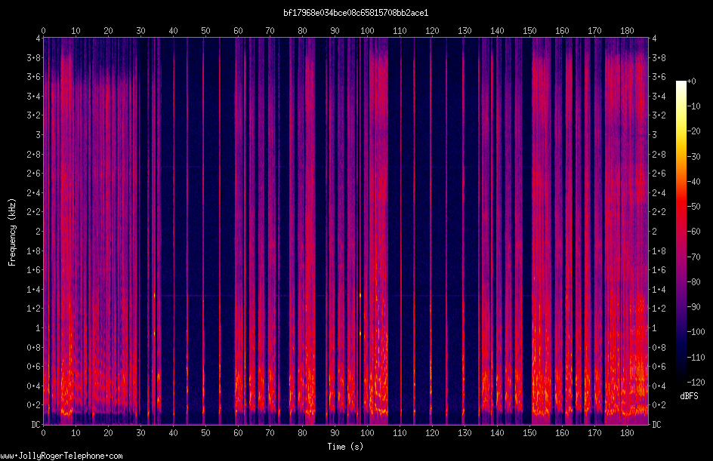This screenshot has width=713, height=461.
Task: Click the "180" tick on the bottom time axis
Action: [627, 433]
